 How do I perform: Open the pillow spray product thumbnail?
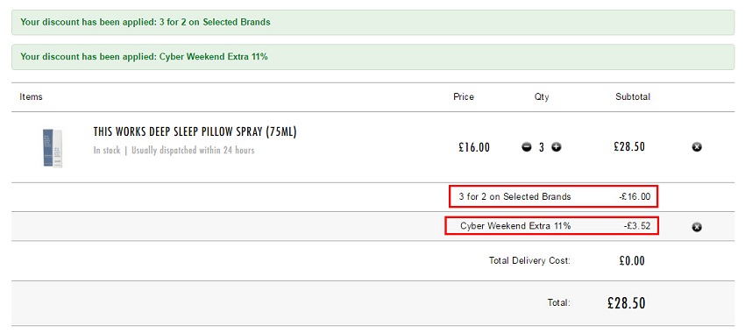pos(53,148)
